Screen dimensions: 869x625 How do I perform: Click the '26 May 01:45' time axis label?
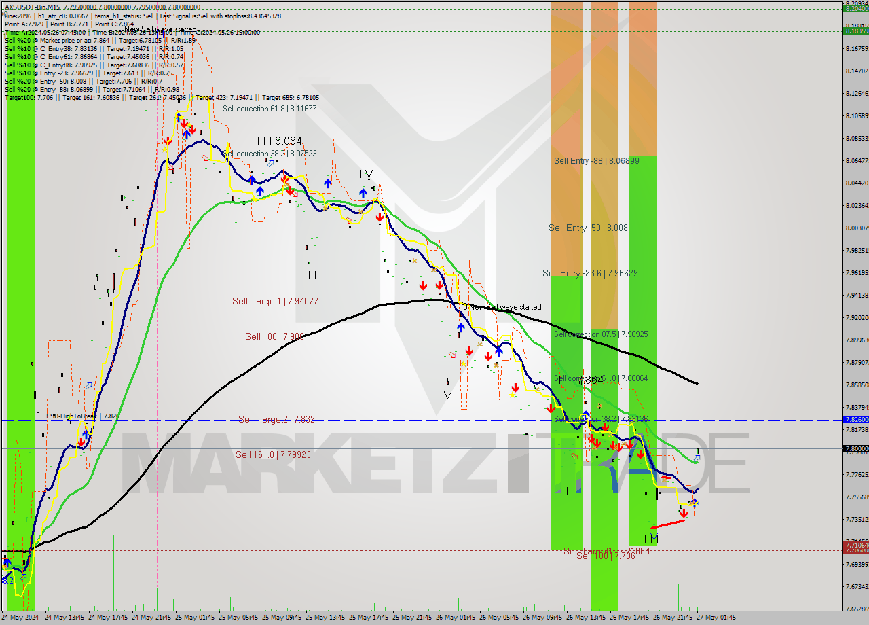pos(456,618)
